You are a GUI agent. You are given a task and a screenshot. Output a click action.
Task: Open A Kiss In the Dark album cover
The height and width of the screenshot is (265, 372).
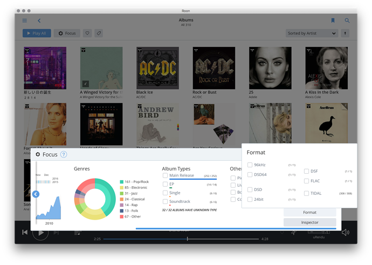pyautogui.click(x=327, y=68)
